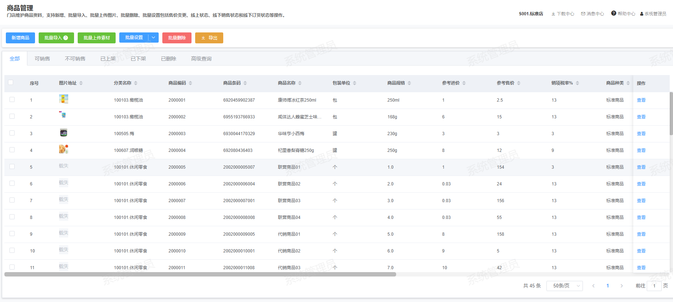The width and height of the screenshot is (673, 302).
Task: Click 查看 link for 华味亨小西梅 row
Action: point(641,134)
